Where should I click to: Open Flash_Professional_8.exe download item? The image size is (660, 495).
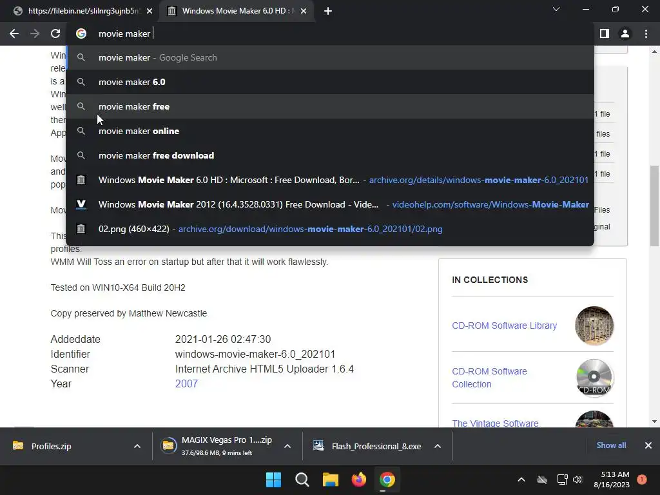[368, 446]
